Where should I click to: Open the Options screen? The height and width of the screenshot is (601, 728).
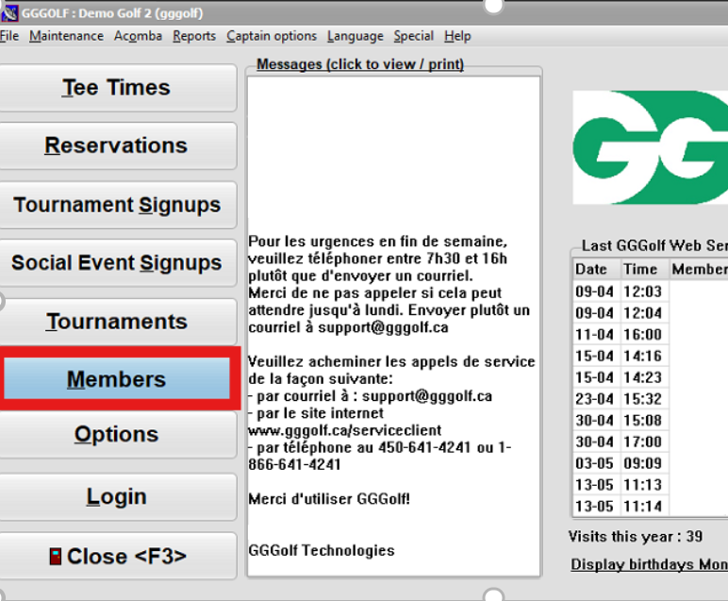117,435
